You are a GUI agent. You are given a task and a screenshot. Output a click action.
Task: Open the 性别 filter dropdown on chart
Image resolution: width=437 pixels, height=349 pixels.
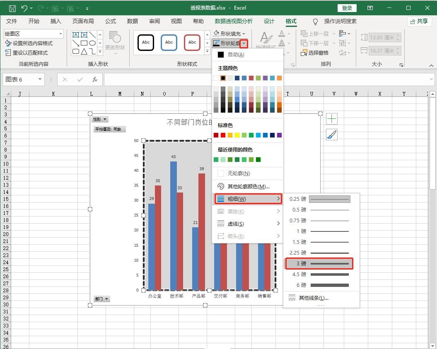pos(100,119)
